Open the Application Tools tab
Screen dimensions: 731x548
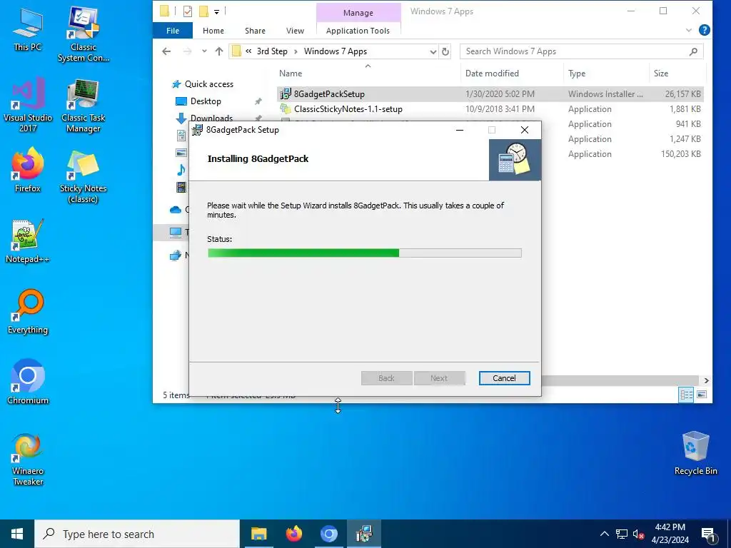tap(358, 31)
